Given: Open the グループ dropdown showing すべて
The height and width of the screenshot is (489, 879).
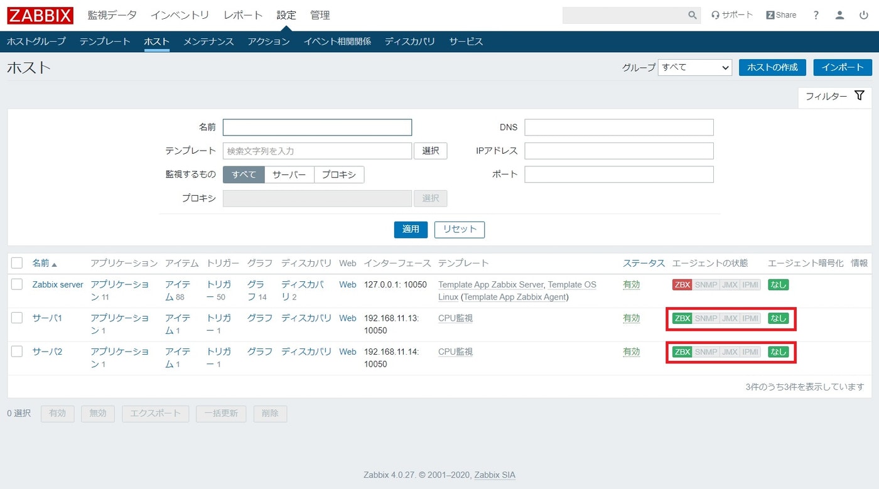Looking at the screenshot, I should click(x=694, y=67).
